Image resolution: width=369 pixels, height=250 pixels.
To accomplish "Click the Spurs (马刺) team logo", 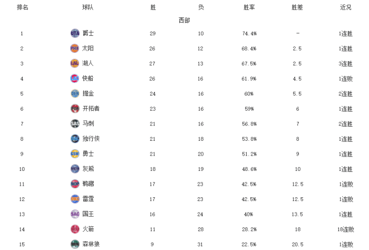I will [x=75, y=123].
